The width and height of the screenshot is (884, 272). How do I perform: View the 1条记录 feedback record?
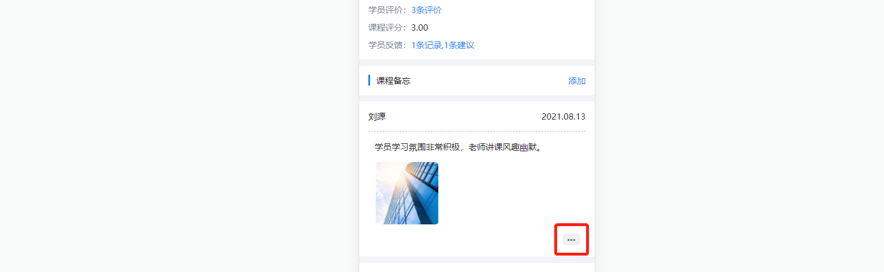pos(426,45)
